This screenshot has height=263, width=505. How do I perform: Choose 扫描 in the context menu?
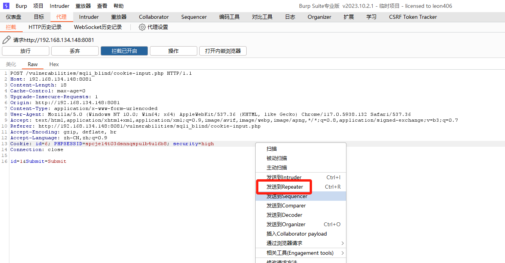coord(301,149)
